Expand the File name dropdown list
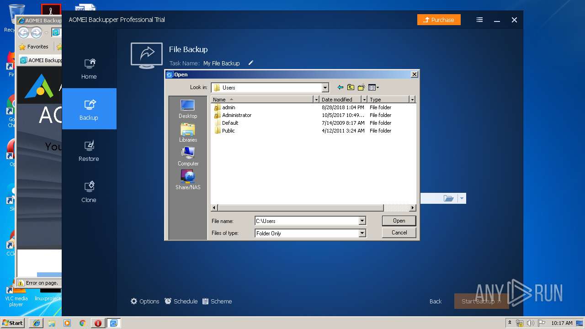This screenshot has width=585, height=329. 362,221
